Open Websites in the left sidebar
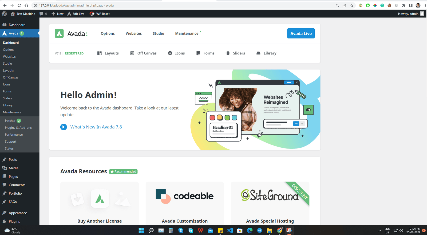427x235 pixels. click(x=9, y=57)
